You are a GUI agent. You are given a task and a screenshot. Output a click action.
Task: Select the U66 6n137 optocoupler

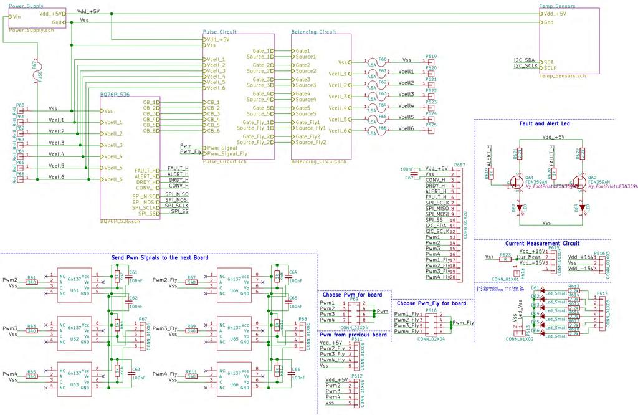[x=234, y=379]
